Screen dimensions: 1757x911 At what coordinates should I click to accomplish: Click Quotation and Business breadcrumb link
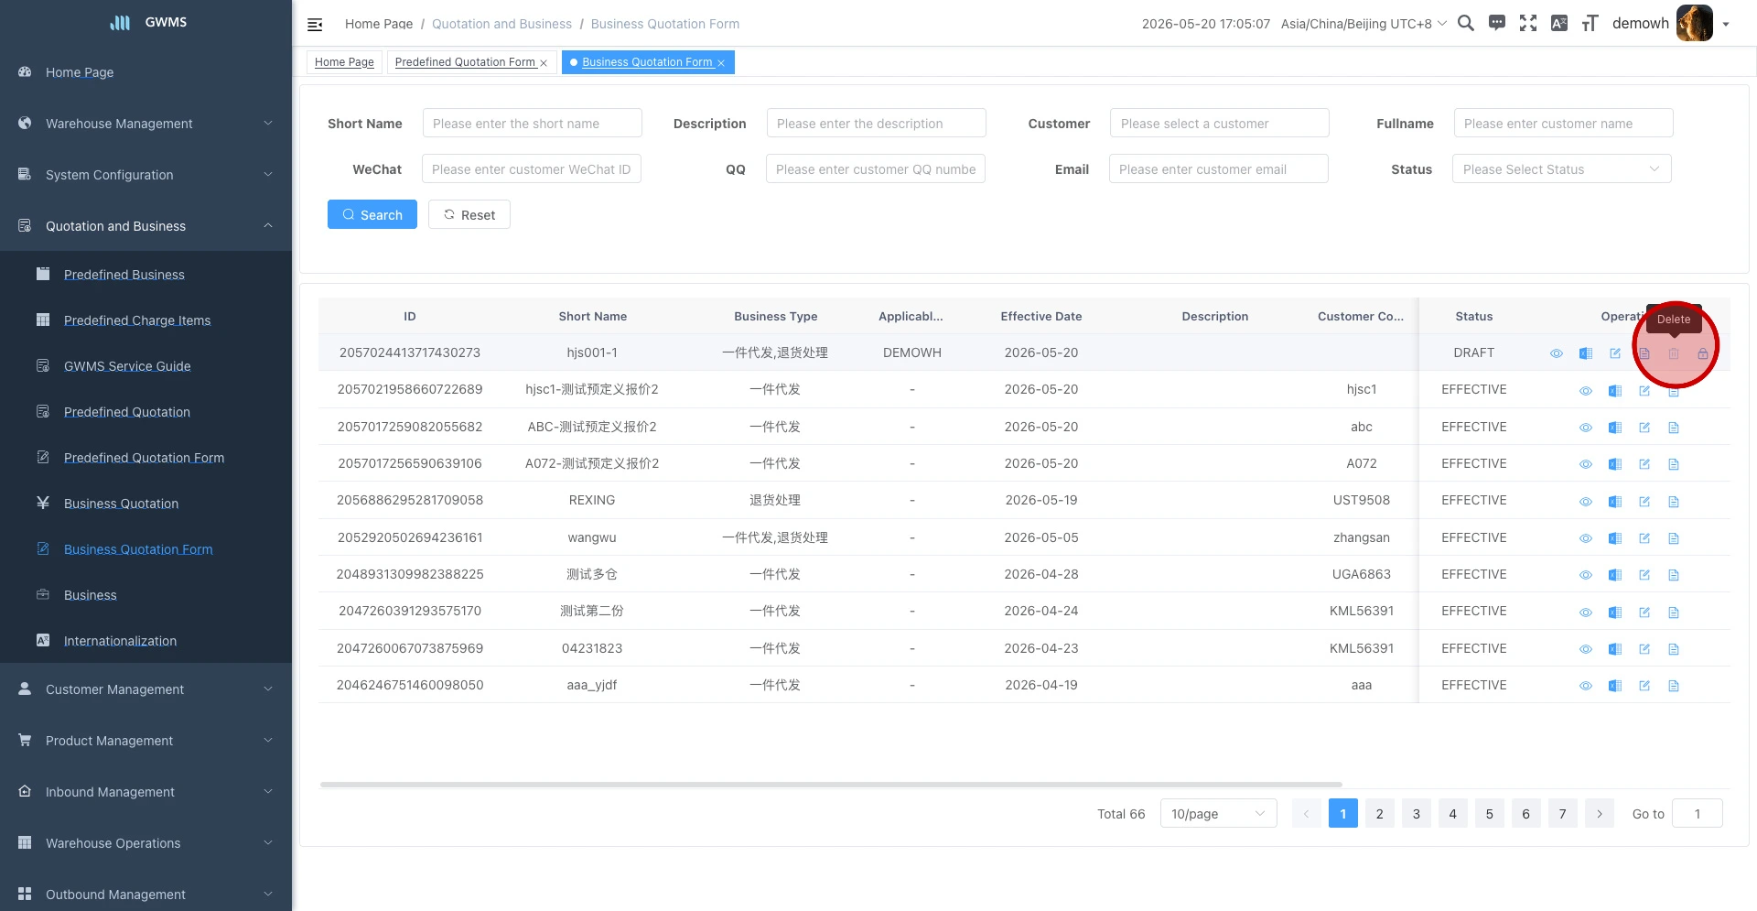coord(501,24)
